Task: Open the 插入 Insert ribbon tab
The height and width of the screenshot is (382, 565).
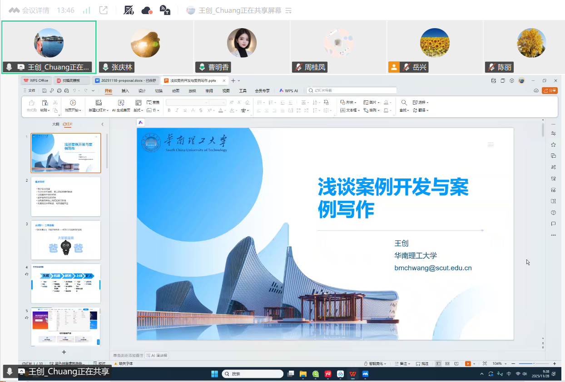Action: (x=125, y=90)
